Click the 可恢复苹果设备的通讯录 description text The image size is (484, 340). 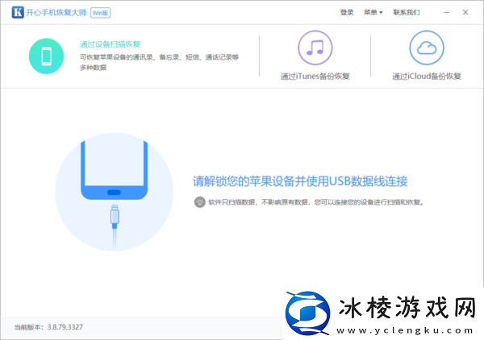tap(159, 62)
